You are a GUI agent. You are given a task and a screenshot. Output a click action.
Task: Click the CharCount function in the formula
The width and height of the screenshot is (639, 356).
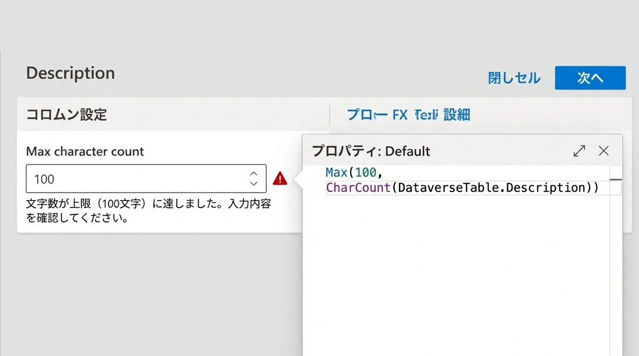coord(358,187)
